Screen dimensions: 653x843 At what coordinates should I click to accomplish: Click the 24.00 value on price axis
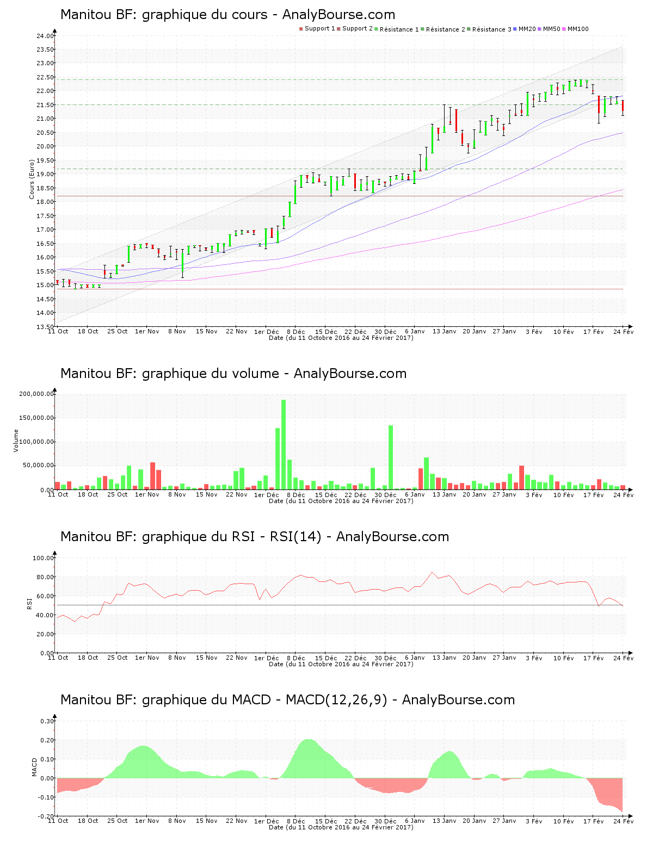[x=45, y=36]
